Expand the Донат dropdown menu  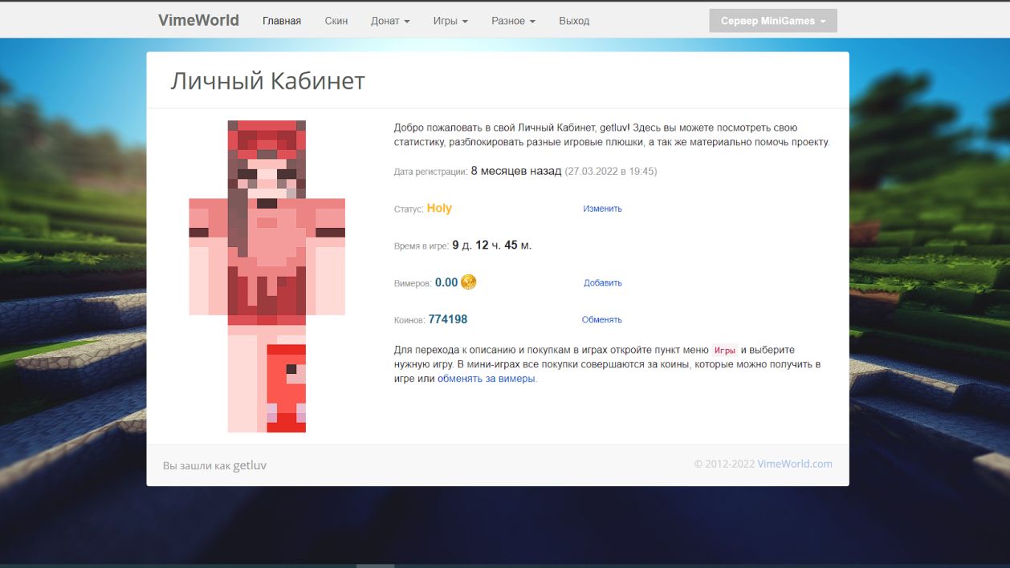click(390, 21)
